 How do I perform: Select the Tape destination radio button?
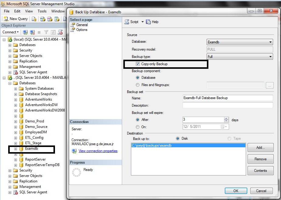pyautogui.click(x=229, y=138)
